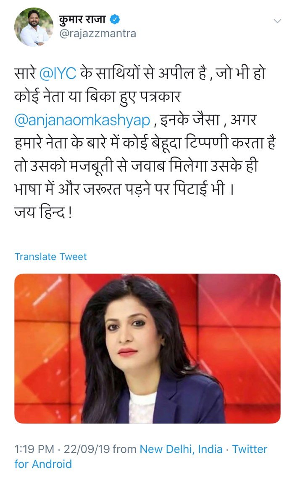Open the कुमार राजा profile avatar
This screenshot has width=295, height=478.
34,27
